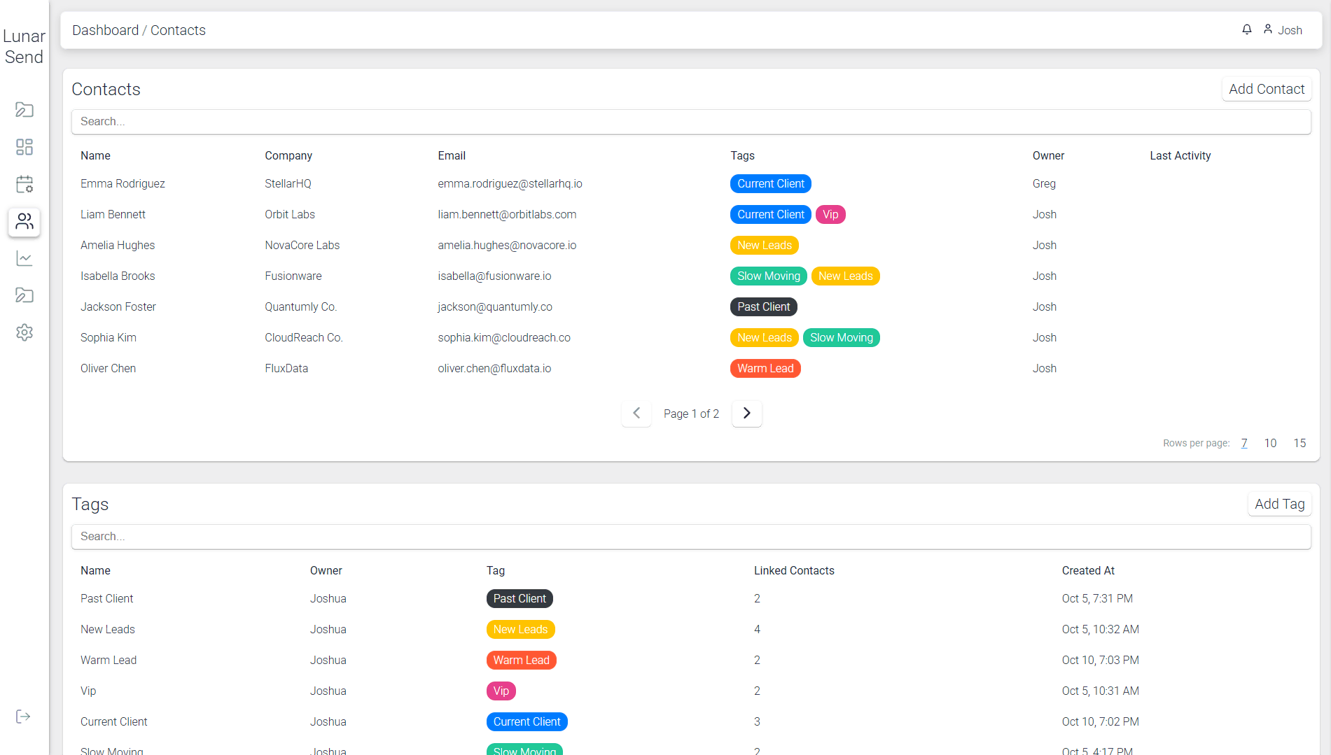Set rows per page to 15
1331x755 pixels.
coord(1299,443)
